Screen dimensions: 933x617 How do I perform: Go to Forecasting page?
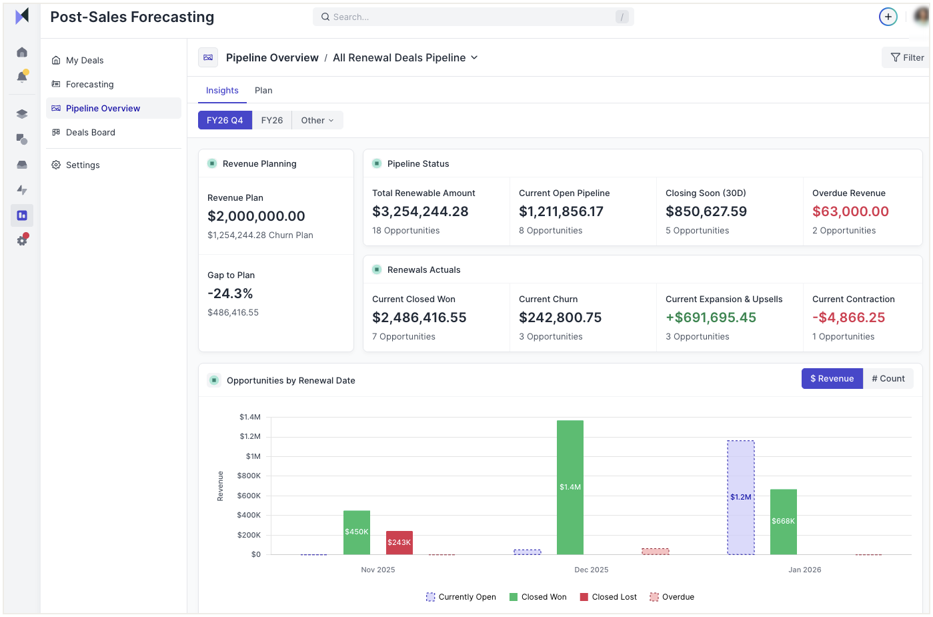pyautogui.click(x=89, y=84)
